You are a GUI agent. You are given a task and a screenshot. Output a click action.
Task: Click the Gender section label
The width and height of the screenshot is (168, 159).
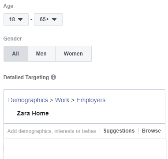(x=13, y=39)
